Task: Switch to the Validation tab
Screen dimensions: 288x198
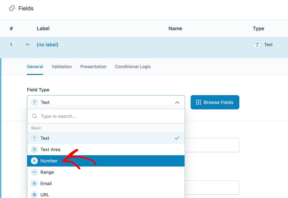Action: (x=62, y=67)
